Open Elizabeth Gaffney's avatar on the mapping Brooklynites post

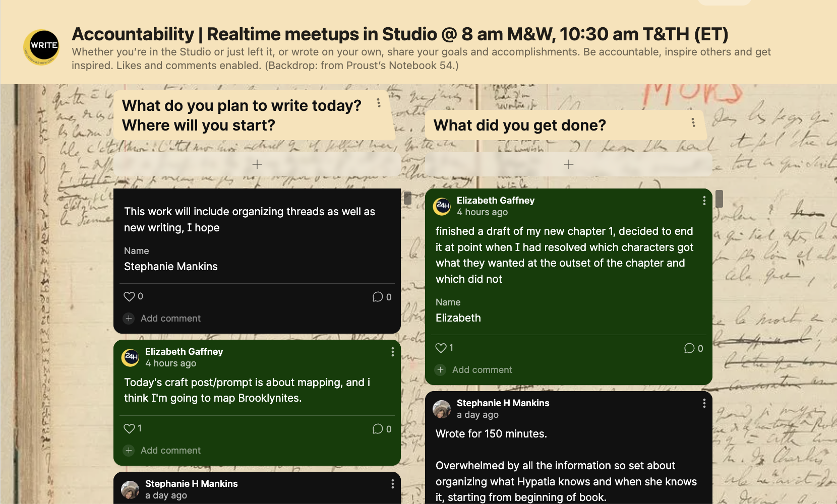point(131,357)
